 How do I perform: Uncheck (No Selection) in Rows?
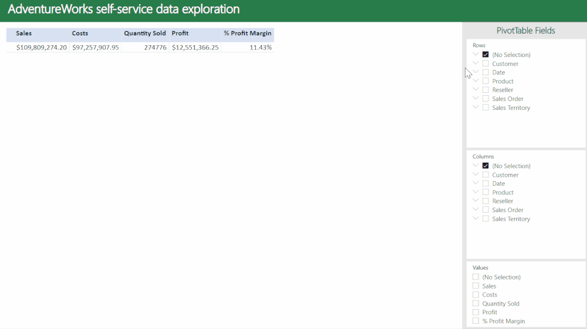coord(485,55)
